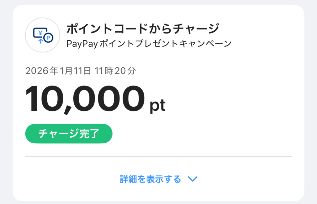Expand details using the blue down chevron

[193, 179]
